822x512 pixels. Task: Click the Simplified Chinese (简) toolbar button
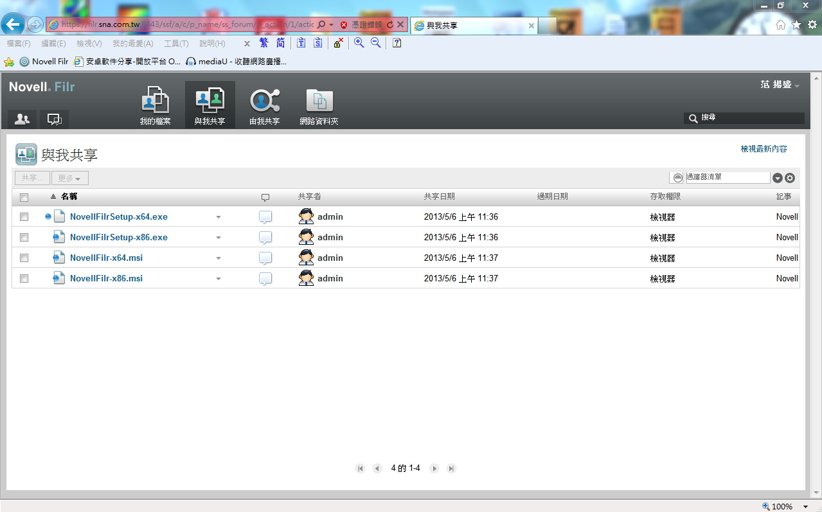tap(281, 43)
